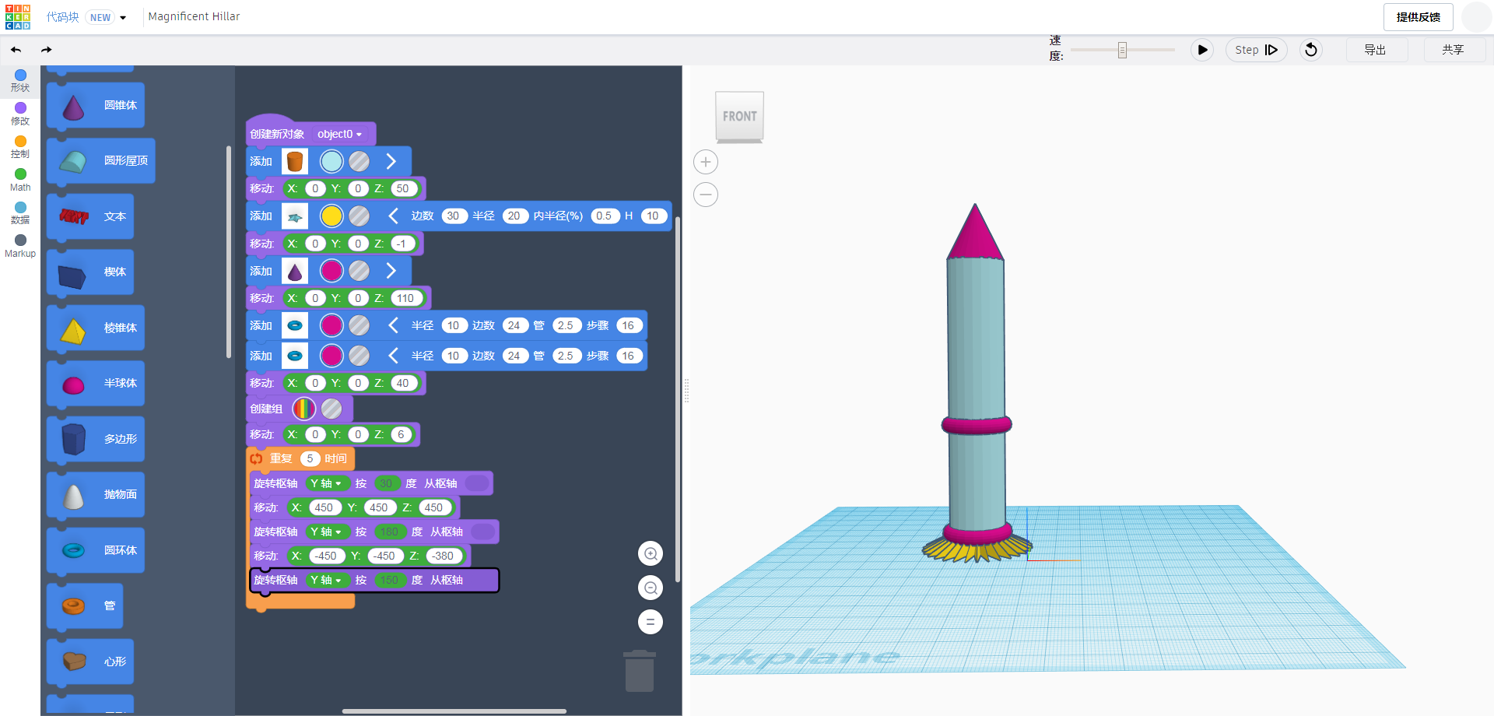Click the Play button to run code

(x=1201, y=50)
